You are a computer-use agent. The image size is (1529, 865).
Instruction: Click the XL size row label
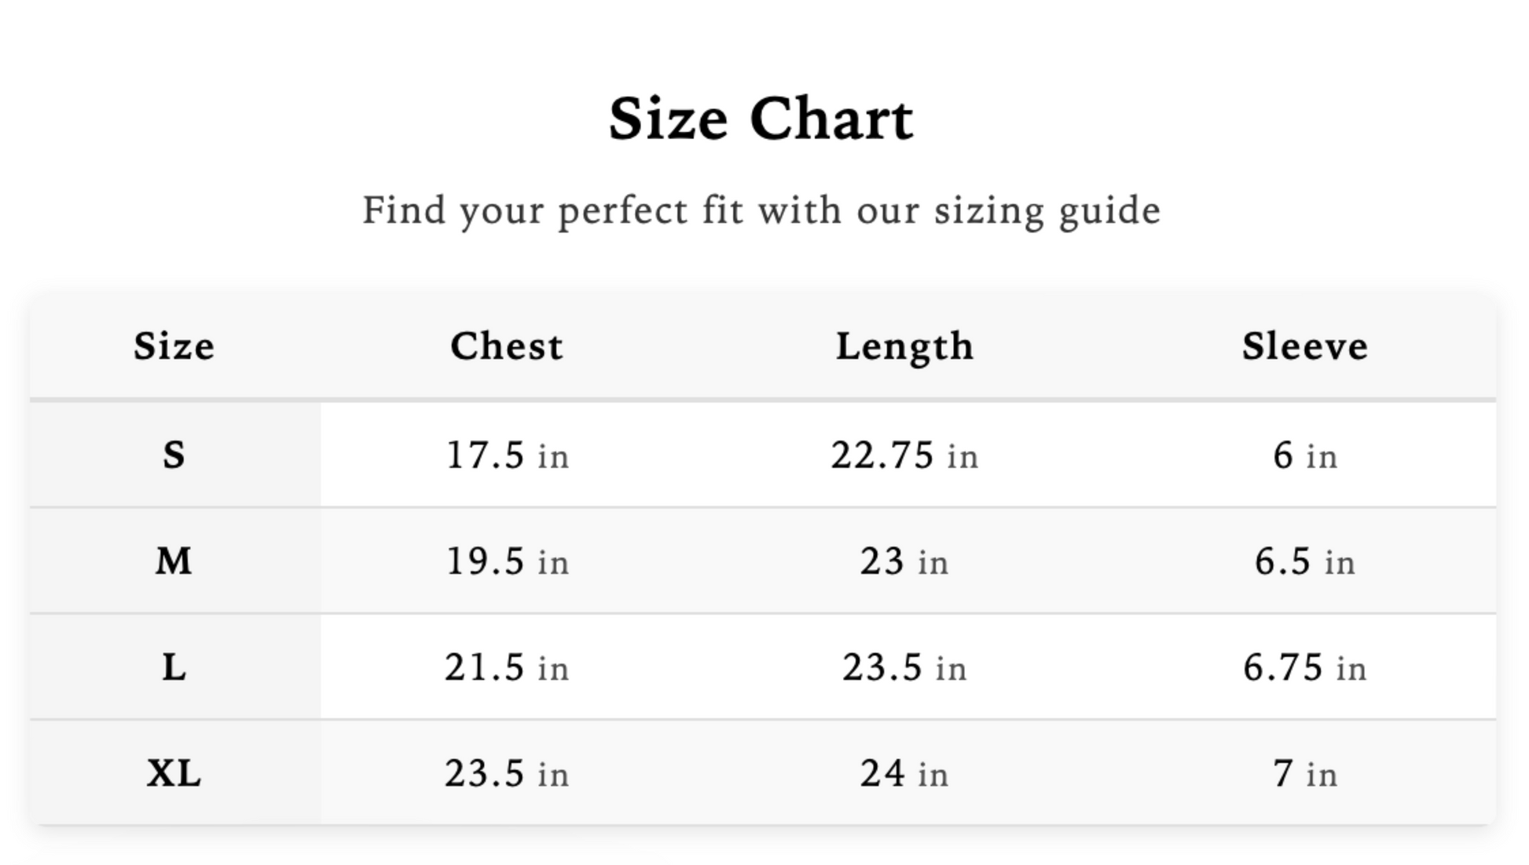pos(174,773)
